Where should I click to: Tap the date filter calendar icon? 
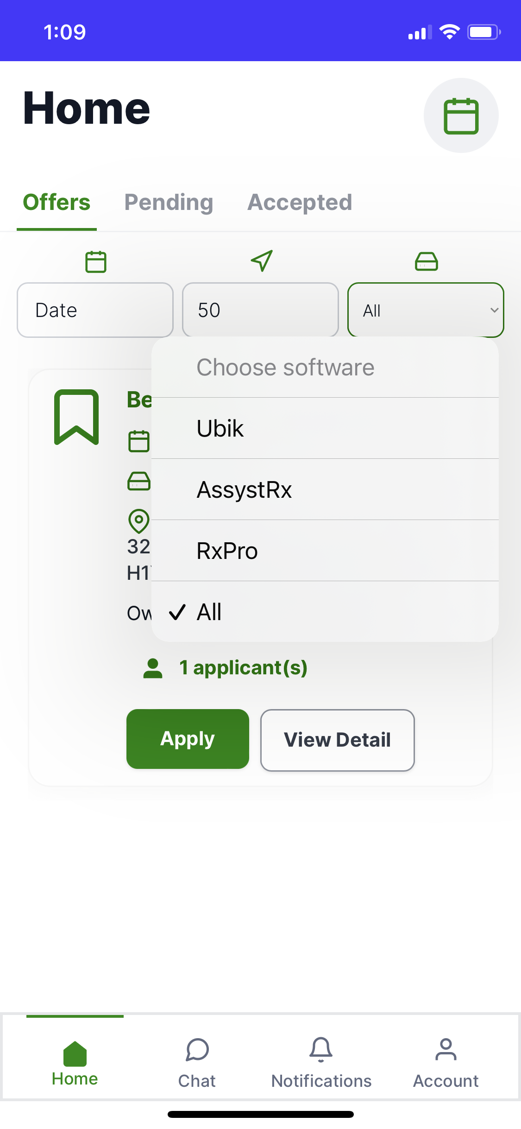coord(96,262)
